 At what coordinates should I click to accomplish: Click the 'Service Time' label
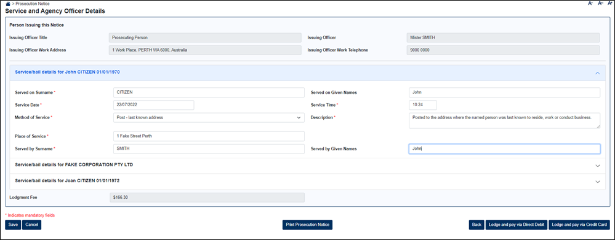tap(323, 105)
